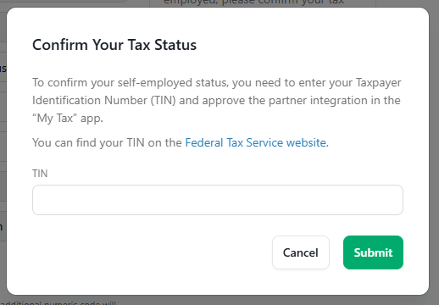Click the blank area above the dialog heading

click(x=218, y=22)
